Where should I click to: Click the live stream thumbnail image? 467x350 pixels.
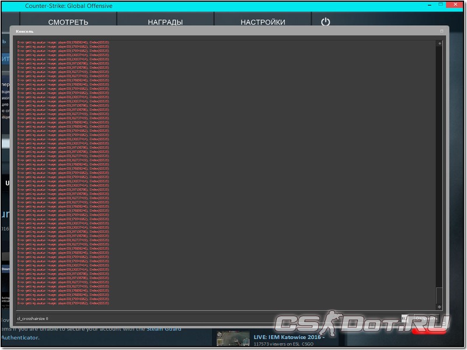coord(228,338)
